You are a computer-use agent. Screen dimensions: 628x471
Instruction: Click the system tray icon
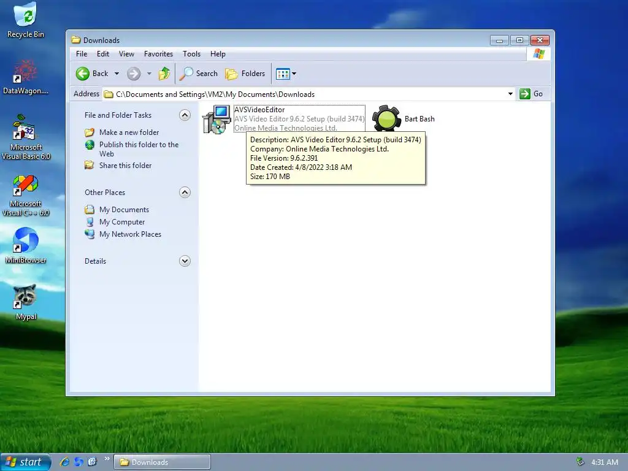click(580, 462)
